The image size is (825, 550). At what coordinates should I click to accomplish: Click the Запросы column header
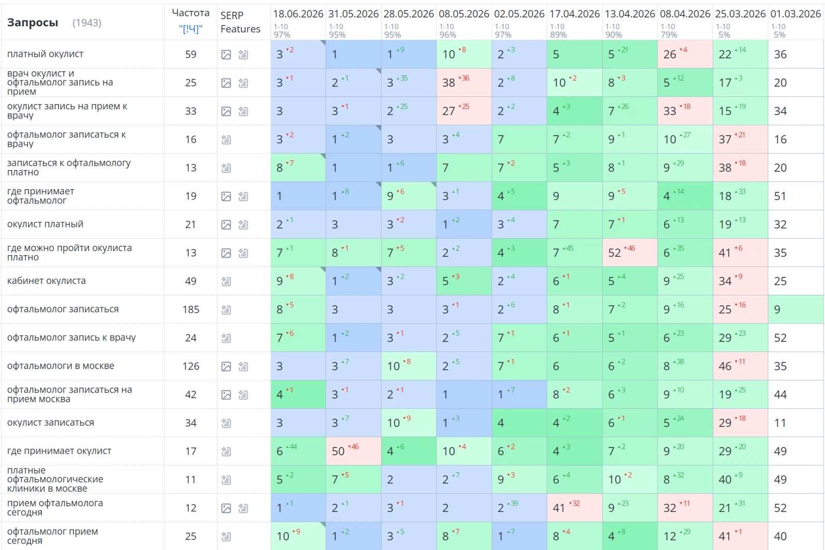(x=32, y=23)
